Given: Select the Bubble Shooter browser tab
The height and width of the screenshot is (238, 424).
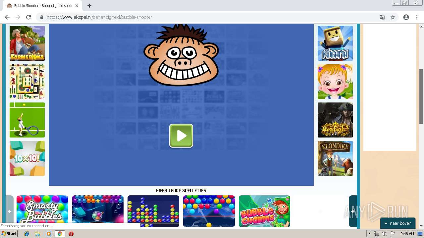Looking at the screenshot, I should [42, 6].
